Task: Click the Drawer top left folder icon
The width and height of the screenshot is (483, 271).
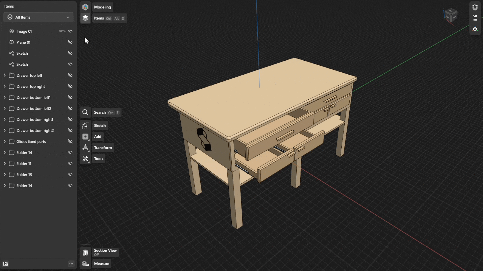Action: click(x=11, y=75)
